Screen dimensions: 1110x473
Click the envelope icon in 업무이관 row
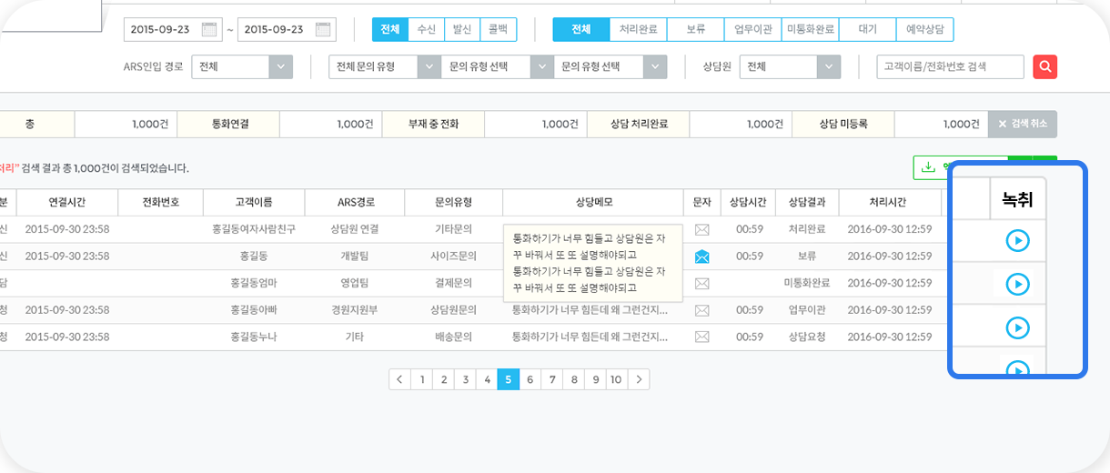pos(701,310)
